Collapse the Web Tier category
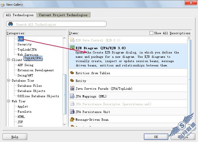This screenshot has width=198, height=142. tap(8, 101)
